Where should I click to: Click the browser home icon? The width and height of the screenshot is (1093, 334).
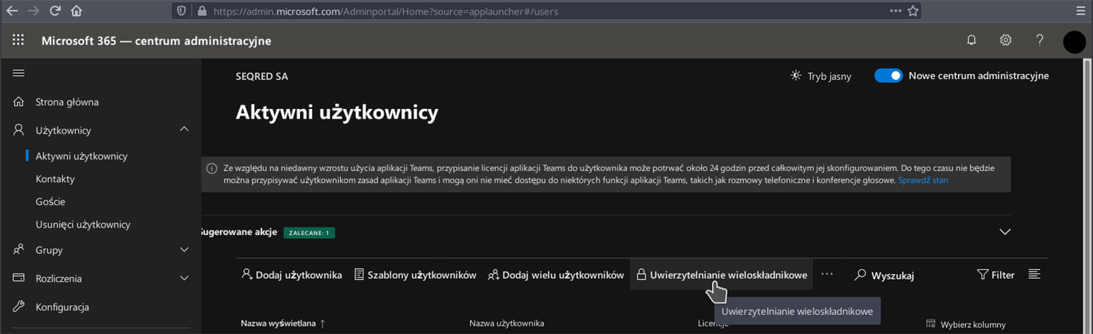click(x=77, y=11)
